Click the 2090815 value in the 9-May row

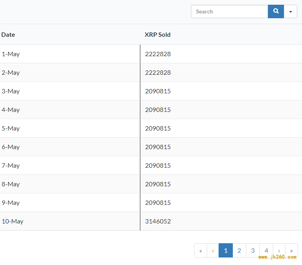158,203
